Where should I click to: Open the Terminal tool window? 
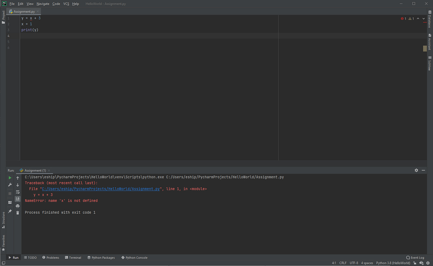[x=73, y=258]
